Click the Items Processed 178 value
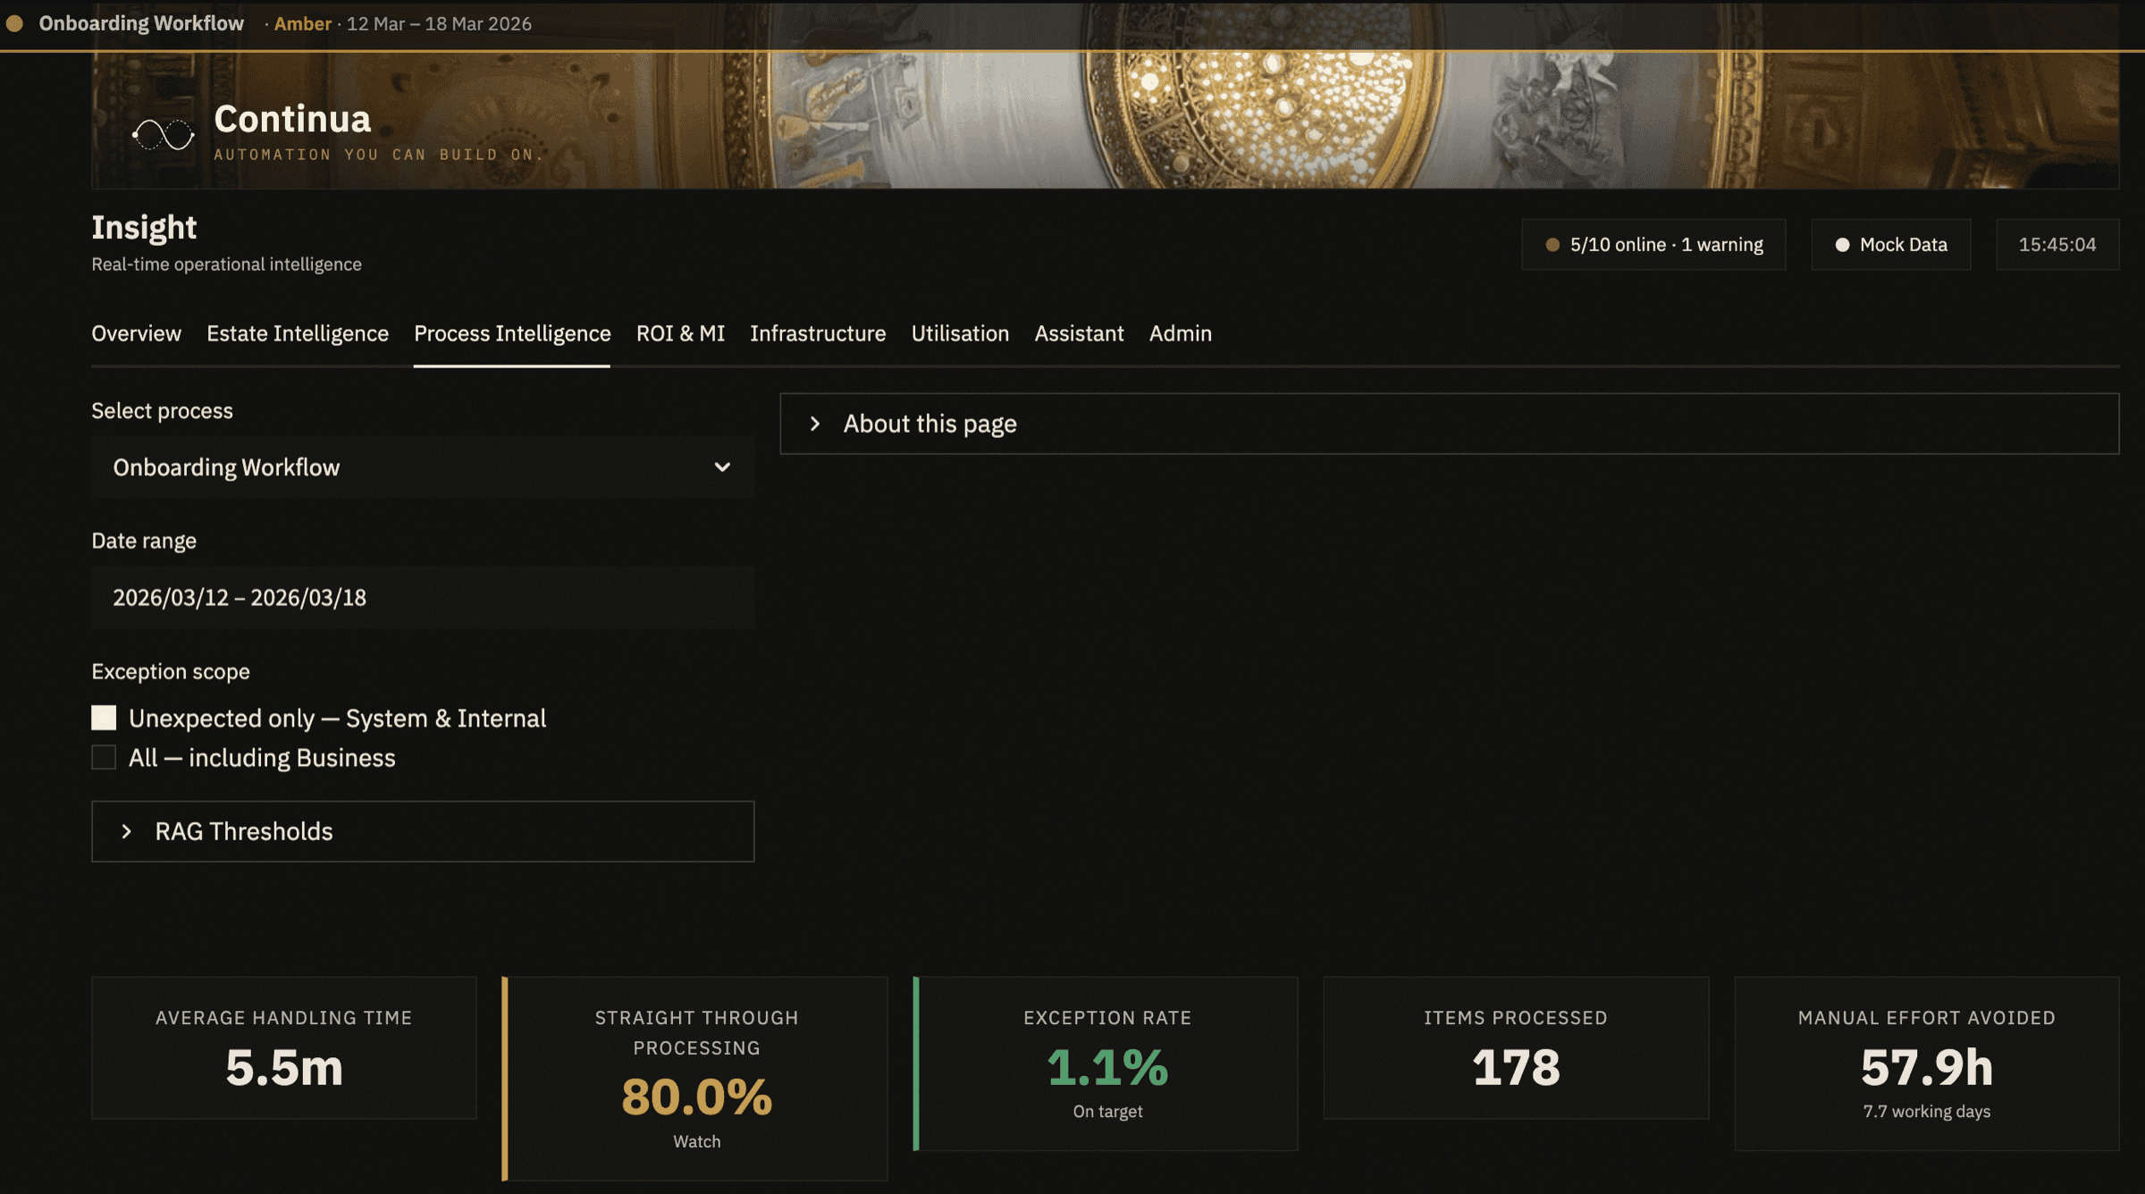Viewport: 2145px width, 1194px height. click(x=1516, y=1067)
